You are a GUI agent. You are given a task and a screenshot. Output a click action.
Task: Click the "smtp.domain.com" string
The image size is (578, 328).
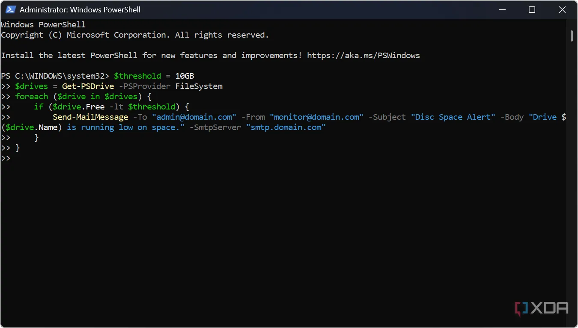pyautogui.click(x=286, y=127)
